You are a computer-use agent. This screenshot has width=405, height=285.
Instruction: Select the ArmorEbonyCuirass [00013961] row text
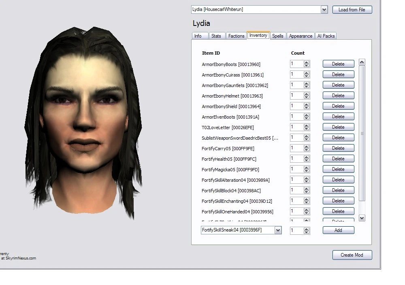[x=233, y=75]
